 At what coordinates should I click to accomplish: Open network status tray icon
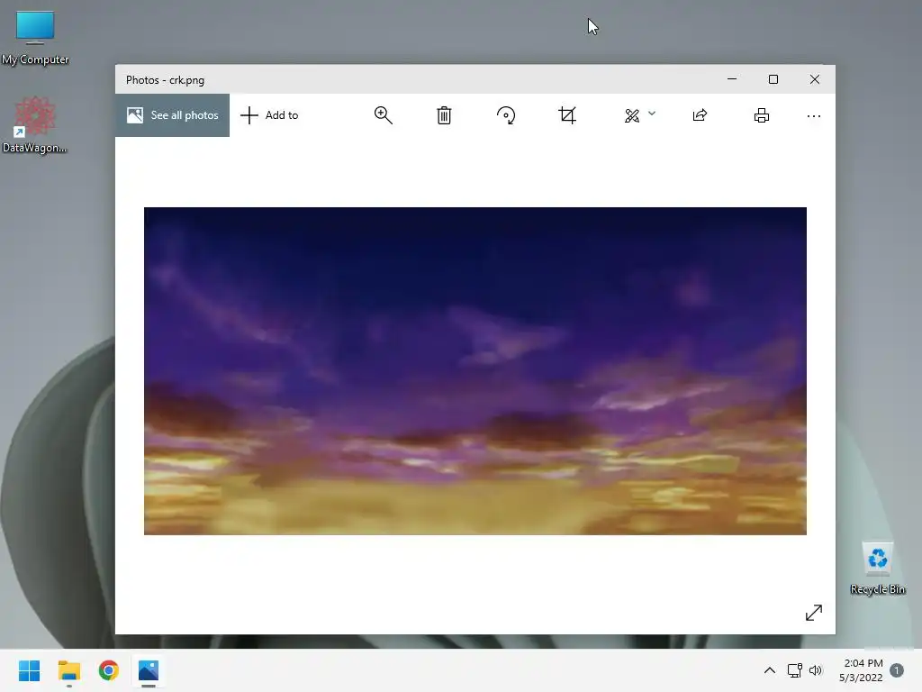pos(794,670)
